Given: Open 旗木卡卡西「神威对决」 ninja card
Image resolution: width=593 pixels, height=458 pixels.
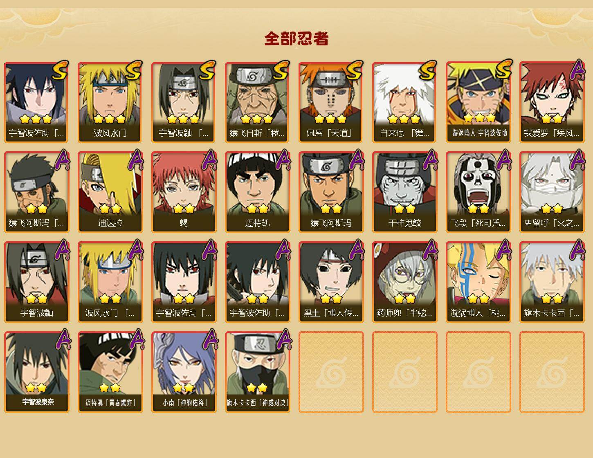Looking at the screenshot, I should coord(257,372).
